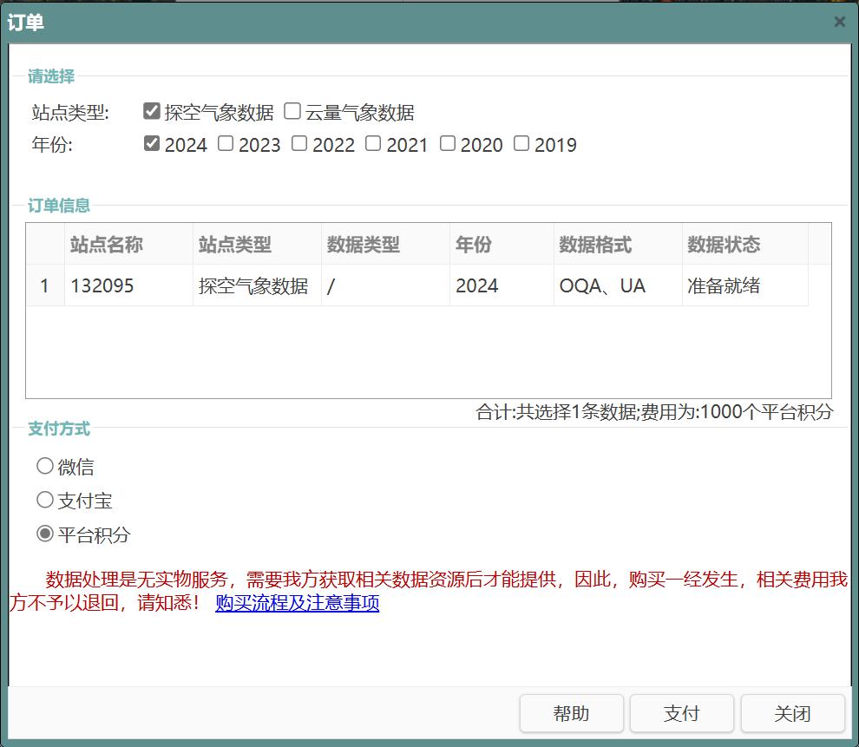This screenshot has width=859, height=747.
Task: Tick the 2023 year checkbox
Action: coord(226,144)
